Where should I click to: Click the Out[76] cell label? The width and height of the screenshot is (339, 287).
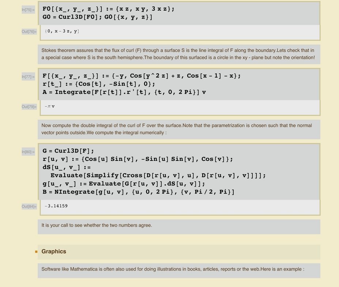[x=28, y=32]
